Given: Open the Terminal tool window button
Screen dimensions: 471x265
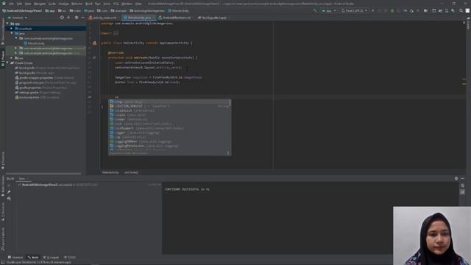Looking at the screenshot, I should [15, 258].
